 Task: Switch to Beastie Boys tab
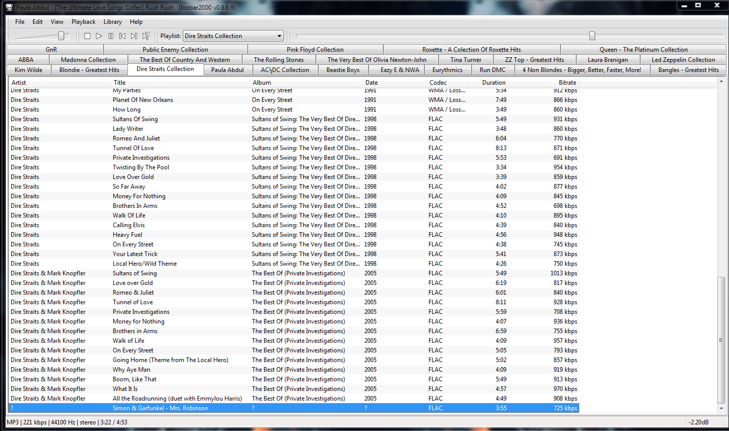[343, 70]
